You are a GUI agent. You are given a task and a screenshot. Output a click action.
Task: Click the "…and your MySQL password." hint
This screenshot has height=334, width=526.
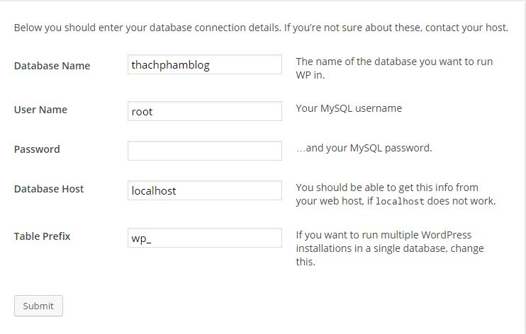pos(364,148)
